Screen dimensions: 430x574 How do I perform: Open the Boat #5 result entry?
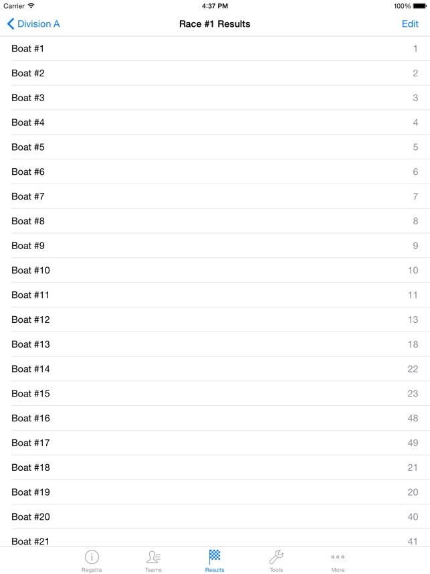pyautogui.click(x=215, y=147)
